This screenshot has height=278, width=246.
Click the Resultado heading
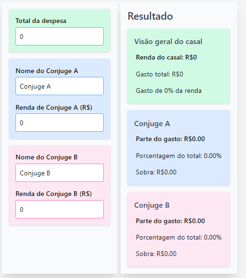150,16
